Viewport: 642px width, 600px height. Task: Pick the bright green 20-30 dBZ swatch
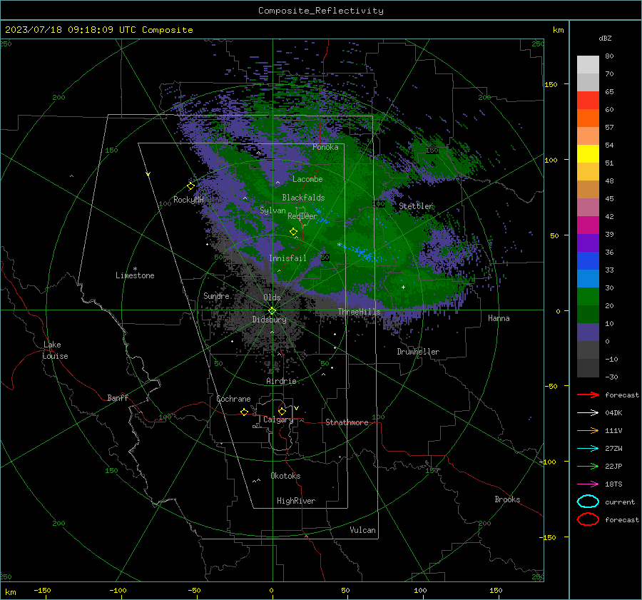click(x=588, y=297)
